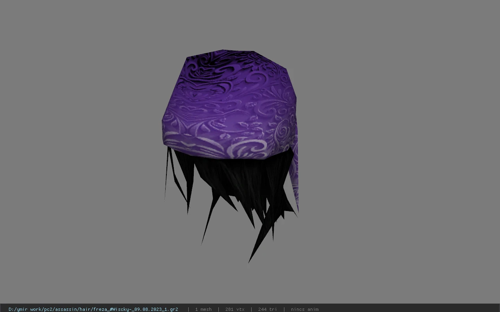
Task: Click the .gr2 file path in status bar
Action: tap(93, 309)
